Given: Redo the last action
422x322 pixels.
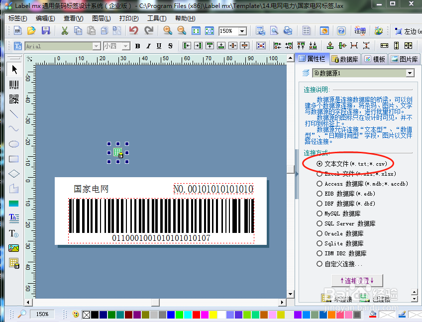Looking at the screenshot, I should [149, 30].
